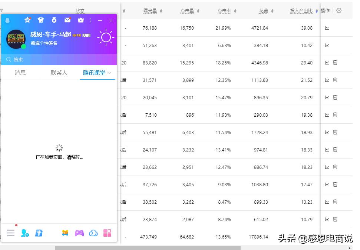Open QQ Zone via the star icon

coord(27,20)
